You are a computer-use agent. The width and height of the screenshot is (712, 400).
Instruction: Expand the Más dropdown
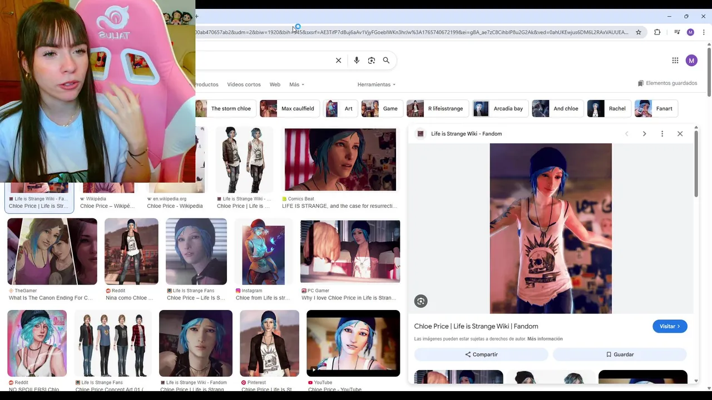click(297, 84)
